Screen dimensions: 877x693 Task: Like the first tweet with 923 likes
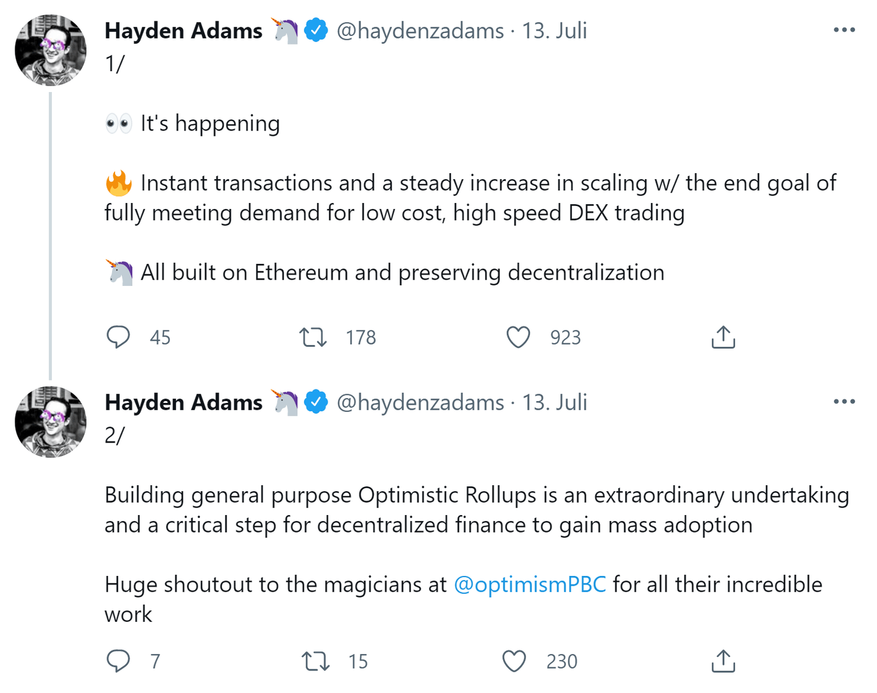click(x=518, y=337)
